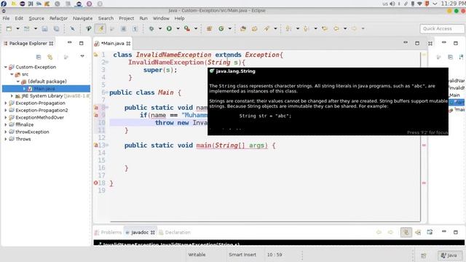Select the Package Explorer tab
This screenshot has height=262, width=466.
(28, 44)
